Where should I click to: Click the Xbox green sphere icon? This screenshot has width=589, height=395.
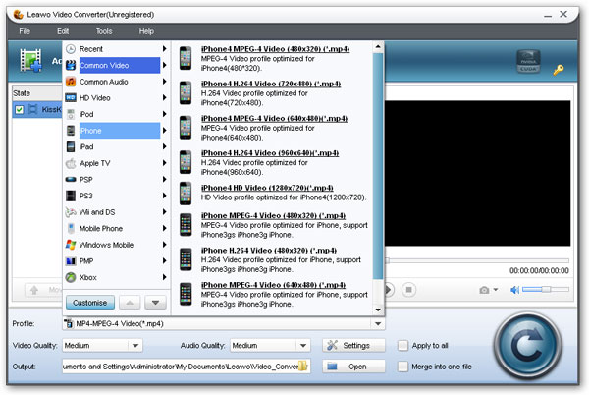[x=71, y=277]
